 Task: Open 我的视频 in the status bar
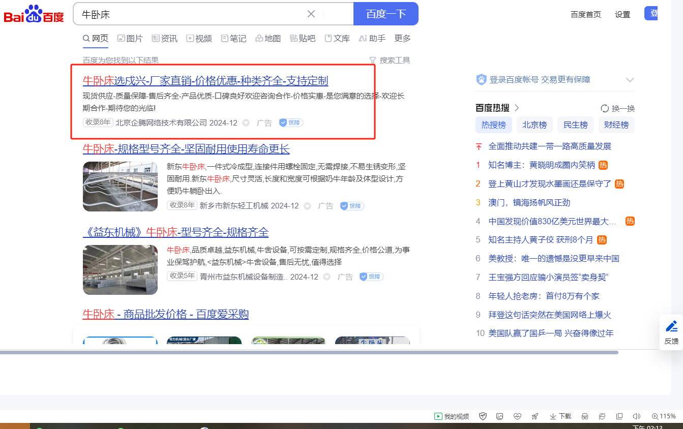tap(452, 416)
